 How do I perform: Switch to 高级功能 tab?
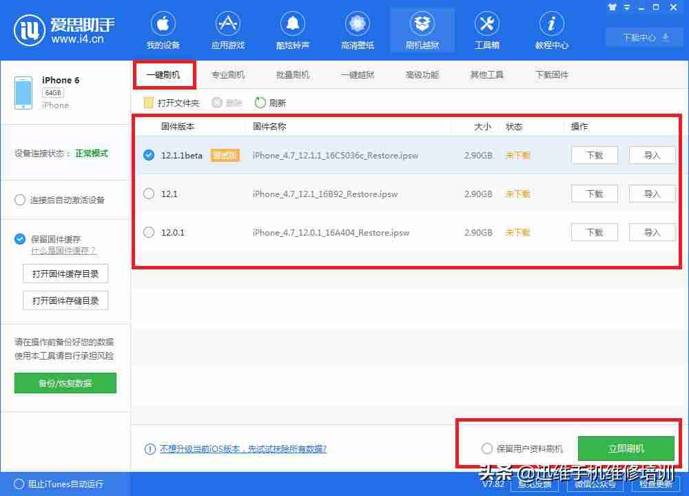422,74
